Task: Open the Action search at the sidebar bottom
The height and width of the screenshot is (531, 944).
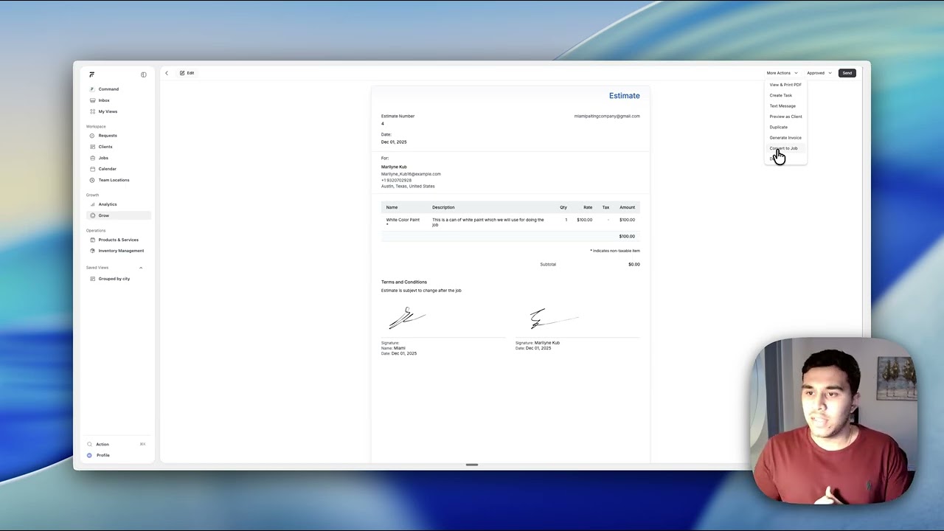Action: click(x=117, y=444)
